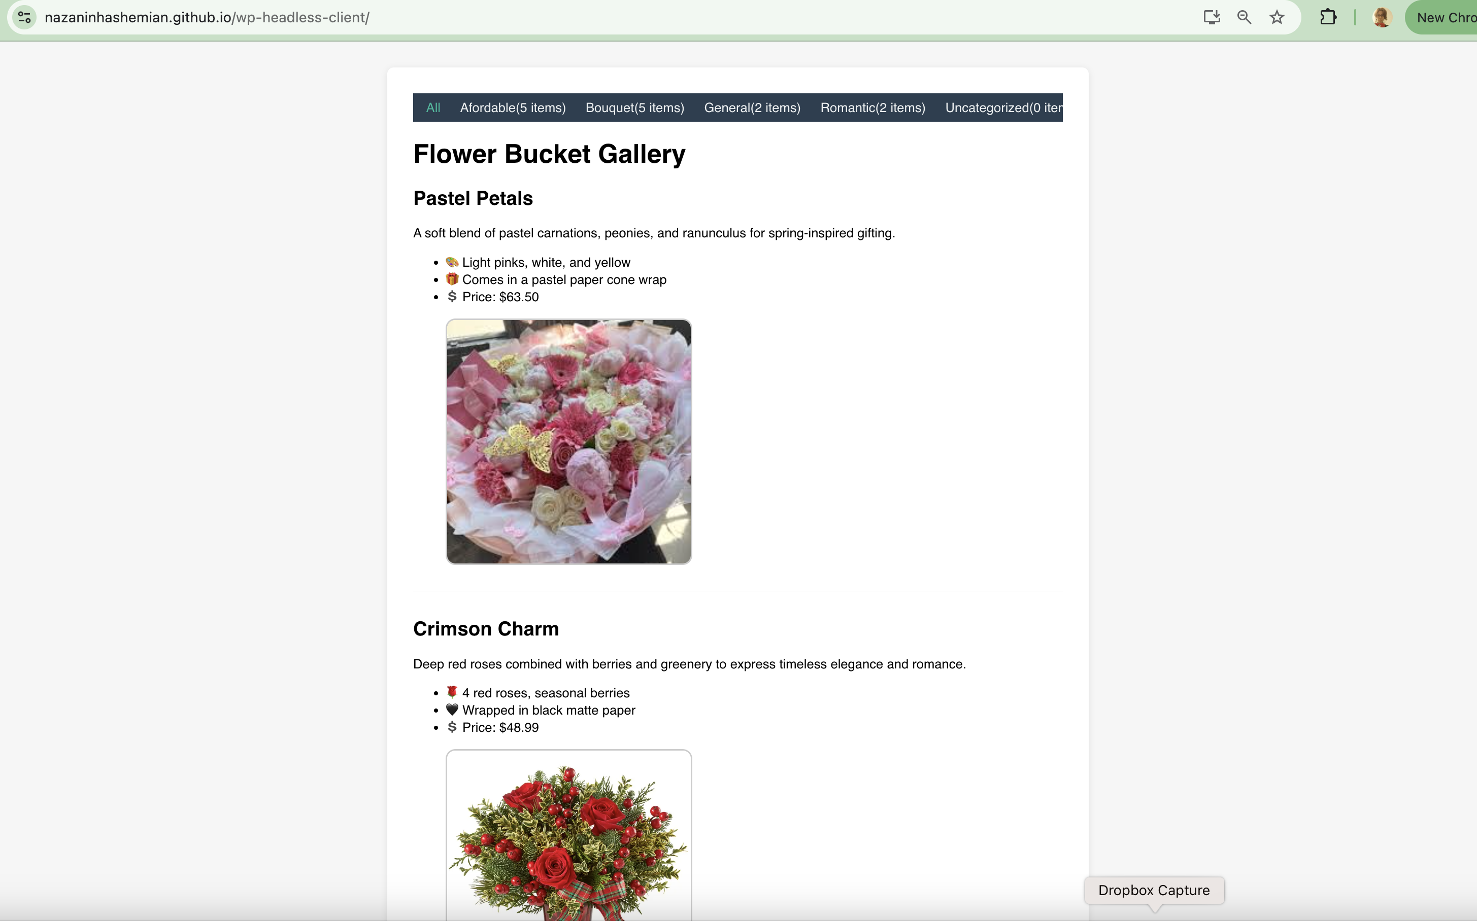Click Wrapped in black matte paper text
The height and width of the screenshot is (921, 1477).
pyautogui.click(x=549, y=710)
